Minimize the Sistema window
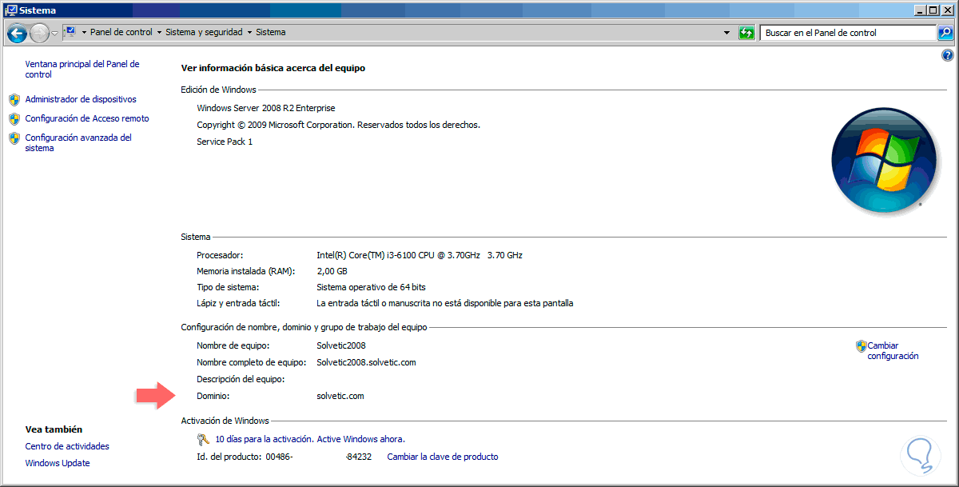The width and height of the screenshot is (959, 487). pyautogui.click(x=919, y=10)
